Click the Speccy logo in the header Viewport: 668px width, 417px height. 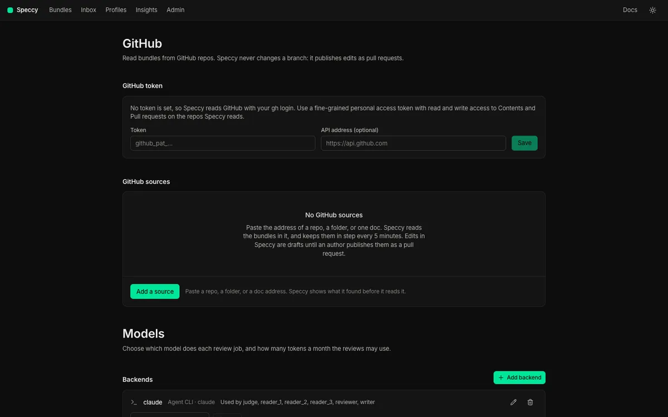tap(23, 10)
